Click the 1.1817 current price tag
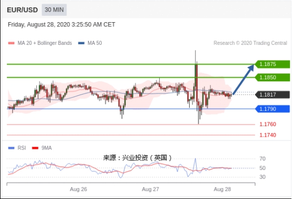Screen dimensions: 292x199 pyautogui.click(x=272, y=94)
